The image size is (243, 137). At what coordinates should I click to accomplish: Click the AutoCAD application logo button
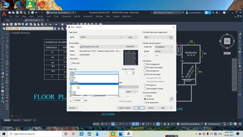[x=4, y=14]
